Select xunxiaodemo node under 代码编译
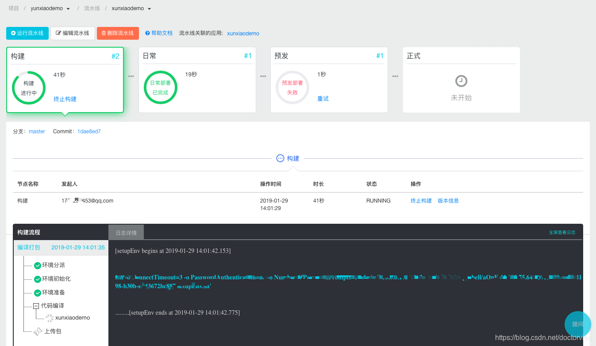This screenshot has height=346, width=596. pyautogui.click(x=73, y=318)
